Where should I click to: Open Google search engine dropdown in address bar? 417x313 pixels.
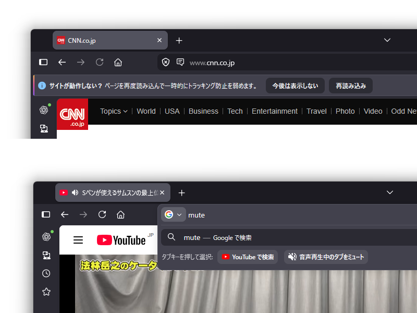173,214
